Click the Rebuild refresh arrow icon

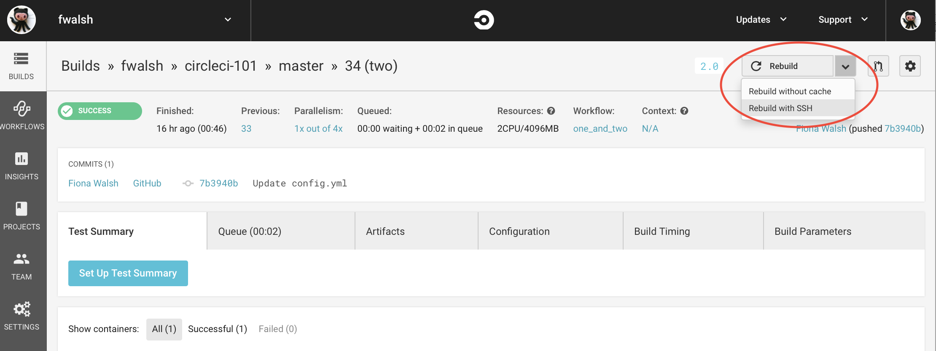click(756, 66)
